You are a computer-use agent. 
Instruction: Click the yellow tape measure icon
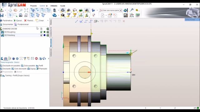137,10
